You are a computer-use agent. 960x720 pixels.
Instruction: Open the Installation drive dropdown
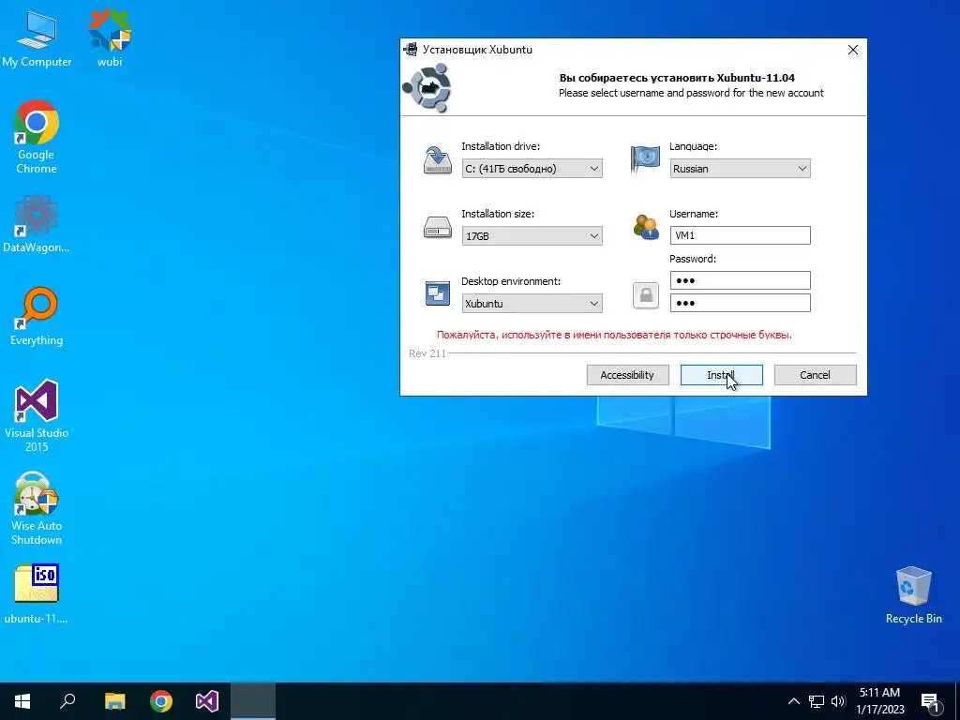[532, 169]
